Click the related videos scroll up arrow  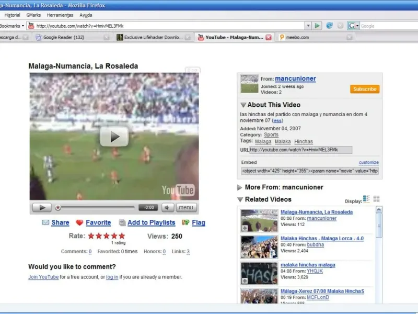(379, 210)
